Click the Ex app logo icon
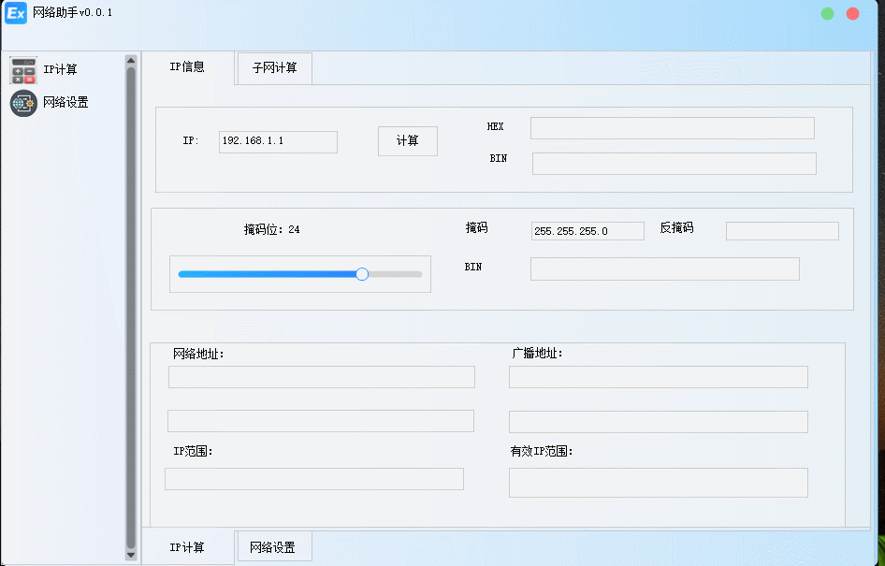The height and width of the screenshot is (566, 885). [x=16, y=14]
